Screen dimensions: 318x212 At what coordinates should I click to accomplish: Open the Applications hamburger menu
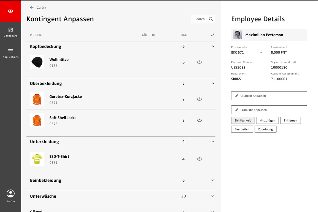(x=11, y=51)
